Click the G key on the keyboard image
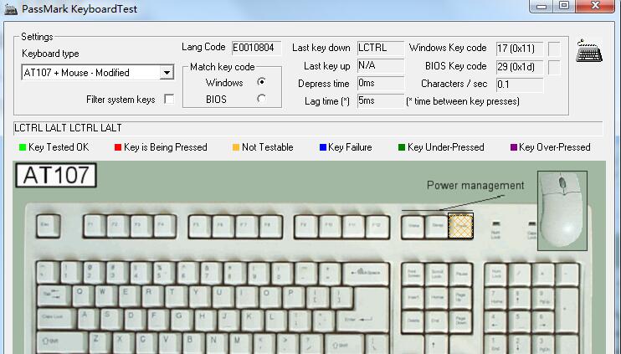This screenshot has width=621, height=354. 182,320
